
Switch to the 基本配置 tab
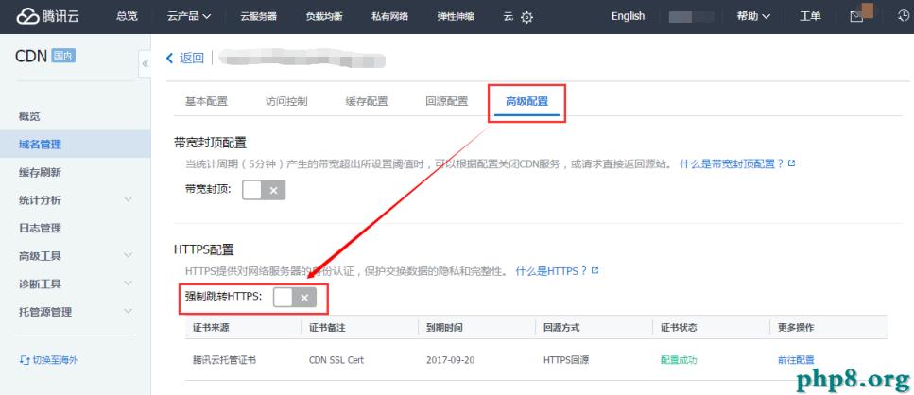(x=206, y=101)
